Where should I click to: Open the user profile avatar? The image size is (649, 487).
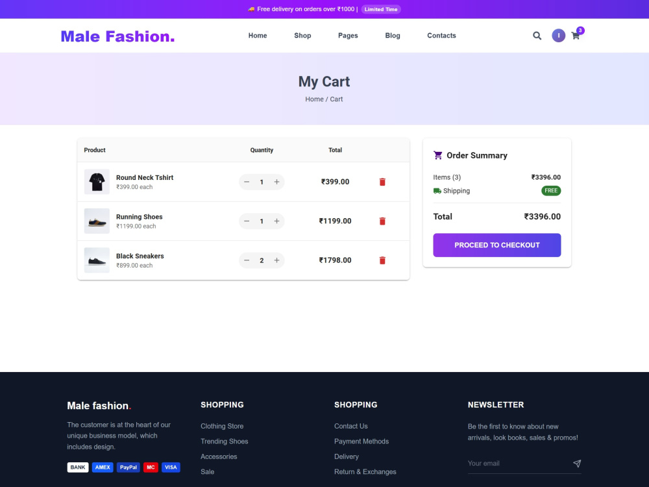click(x=558, y=36)
